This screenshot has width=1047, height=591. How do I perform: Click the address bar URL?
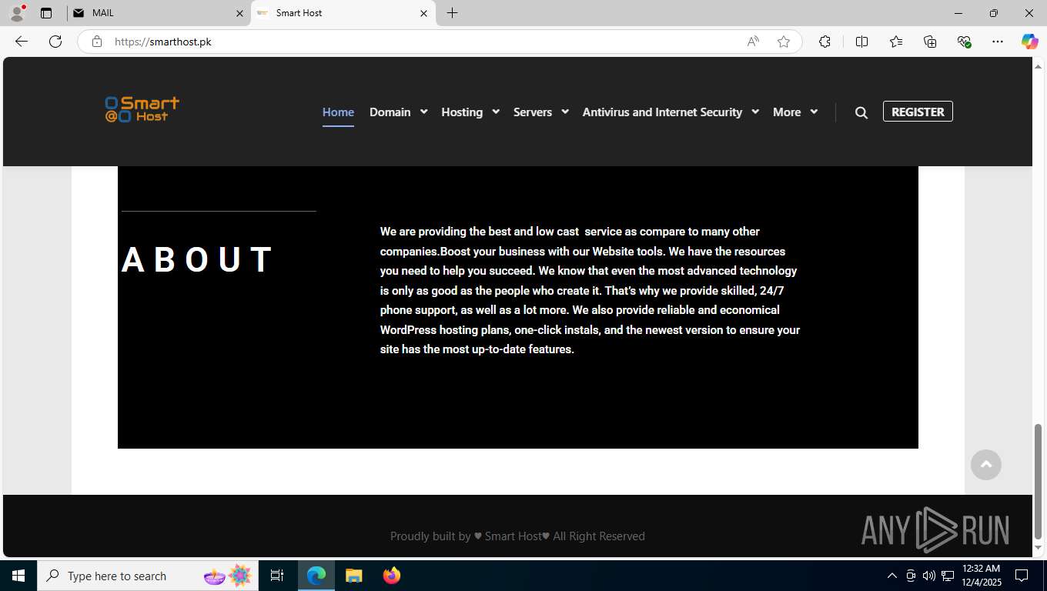[x=163, y=42]
